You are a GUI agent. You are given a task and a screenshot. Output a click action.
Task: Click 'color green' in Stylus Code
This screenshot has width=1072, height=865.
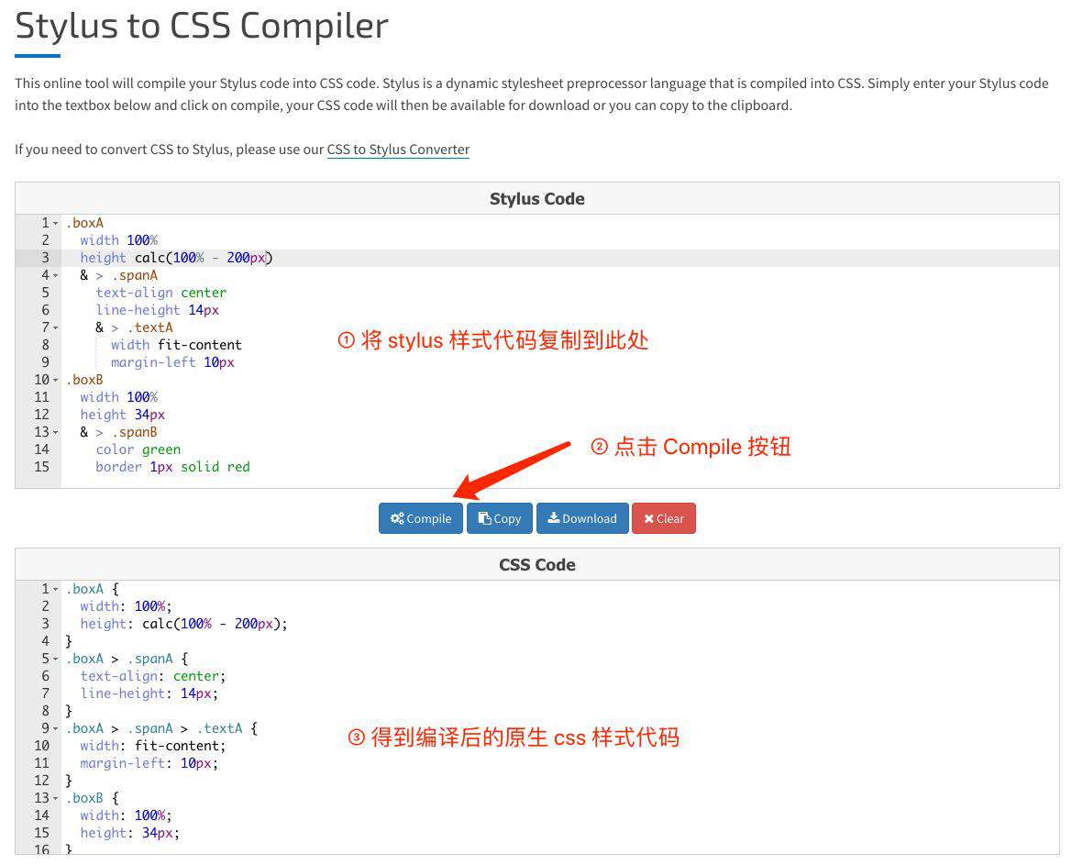coord(138,449)
